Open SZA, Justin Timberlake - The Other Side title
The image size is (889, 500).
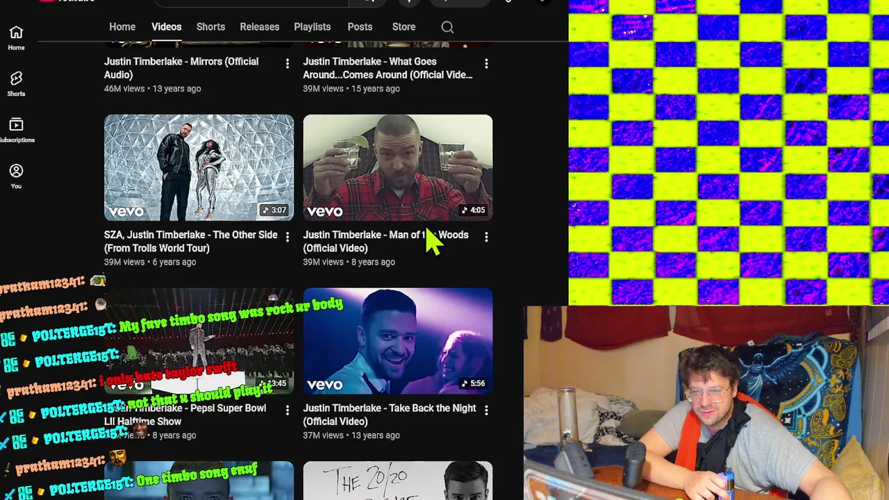coord(191,242)
